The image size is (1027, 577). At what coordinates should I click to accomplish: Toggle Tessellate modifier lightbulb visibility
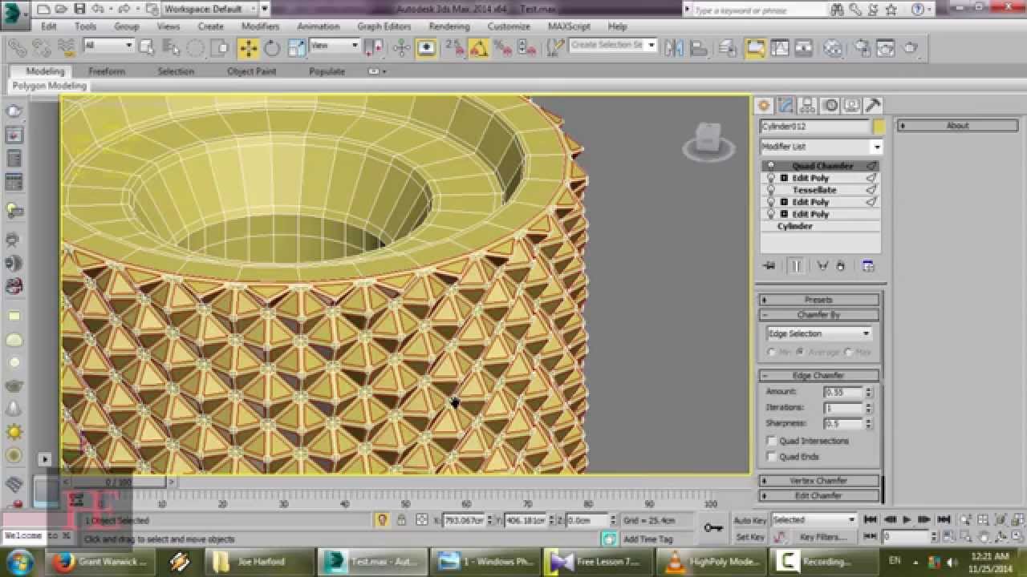771,190
